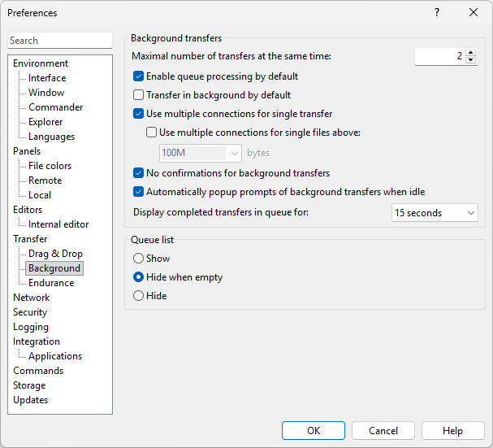Open the Drag & Drop preferences page

coord(55,254)
